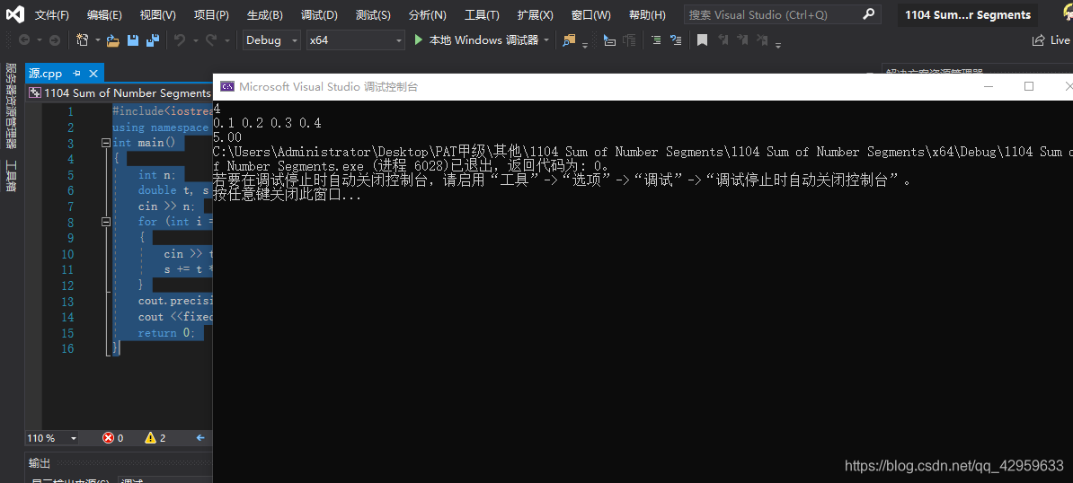Pin the 源.cpp tab with pin icon

tap(76, 73)
